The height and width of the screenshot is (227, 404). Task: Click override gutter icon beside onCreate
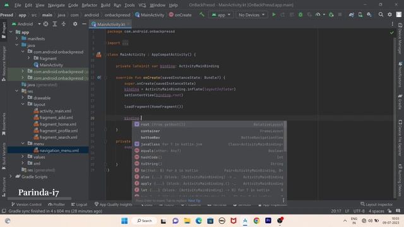pos(99,78)
